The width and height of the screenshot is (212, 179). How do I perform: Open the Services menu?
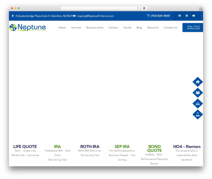click(x=76, y=28)
